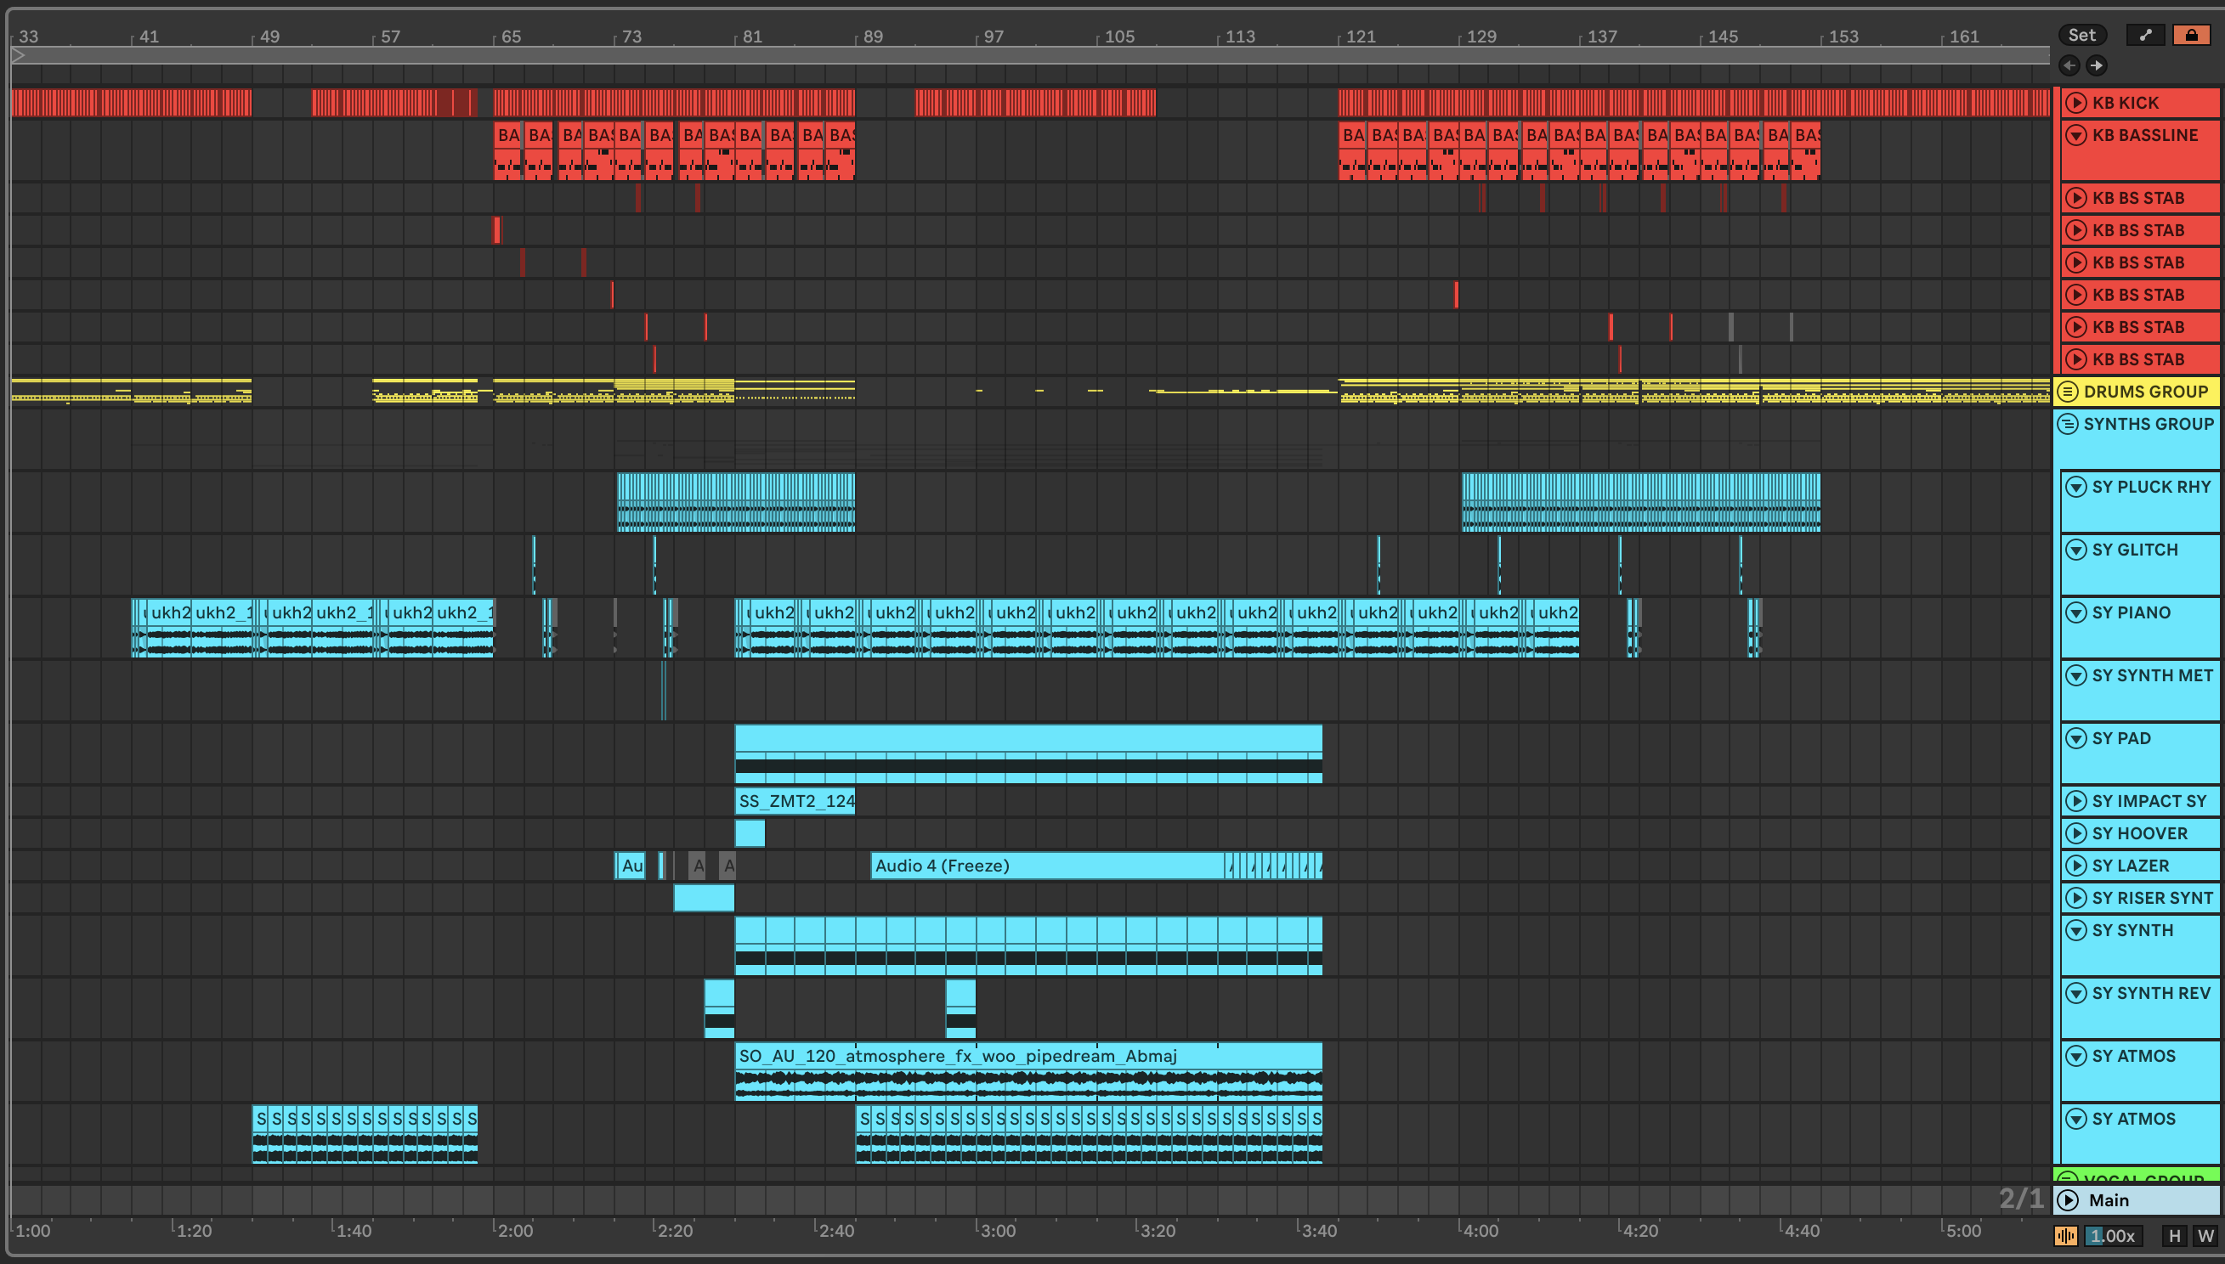Click the 3:00 time ruler mark

point(997,1230)
